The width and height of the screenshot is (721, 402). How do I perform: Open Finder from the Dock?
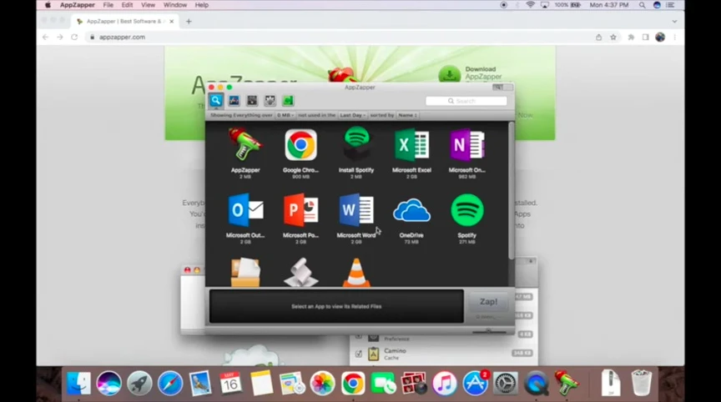[x=78, y=383]
